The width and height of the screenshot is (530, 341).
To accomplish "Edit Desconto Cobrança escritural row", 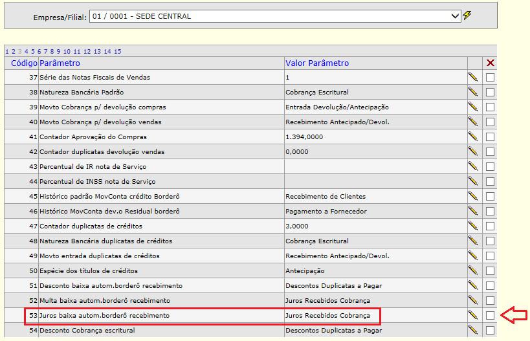I will click(x=473, y=330).
